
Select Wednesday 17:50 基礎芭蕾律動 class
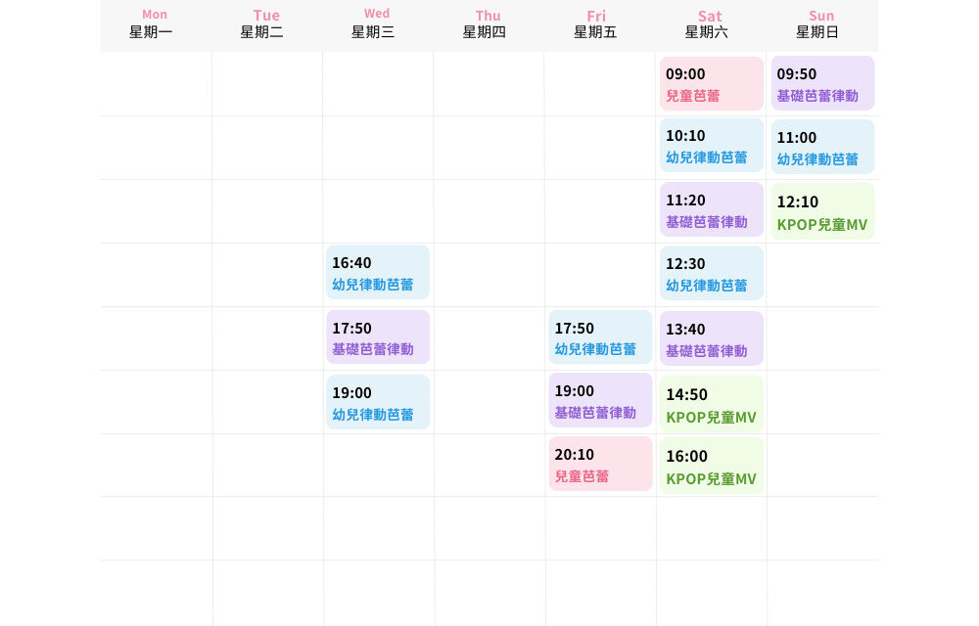[377, 337]
